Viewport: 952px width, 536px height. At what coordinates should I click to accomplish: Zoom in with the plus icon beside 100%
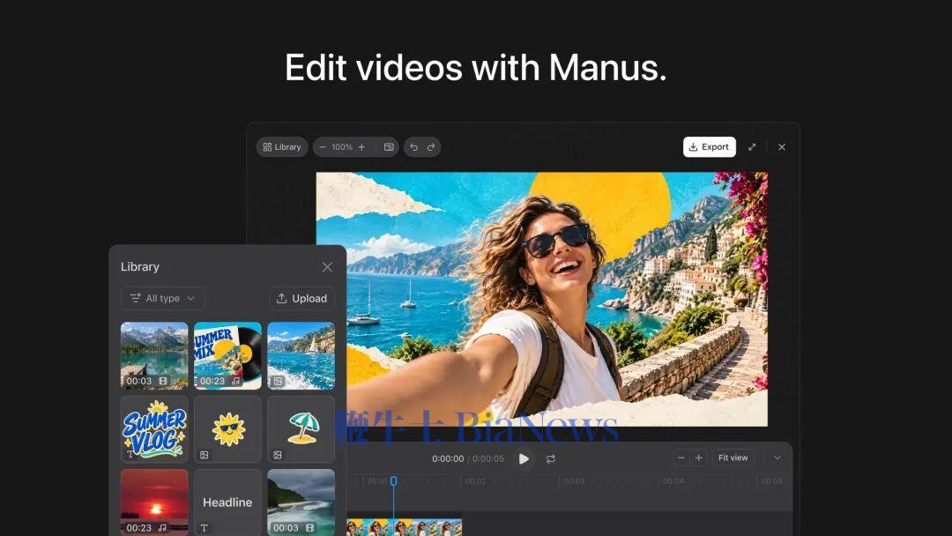click(362, 147)
